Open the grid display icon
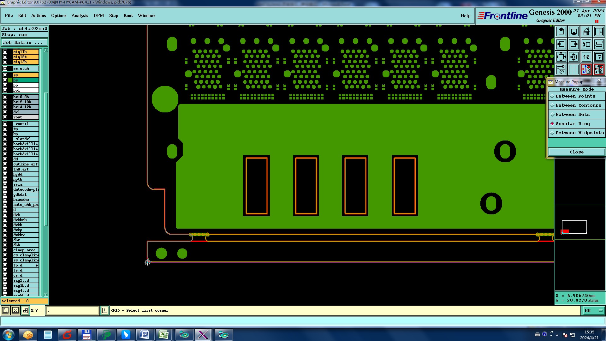 click(573, 69)
